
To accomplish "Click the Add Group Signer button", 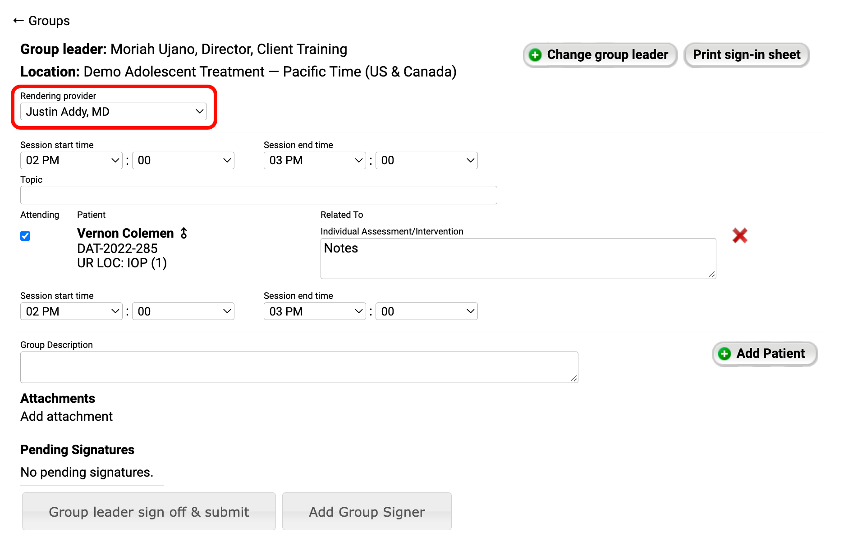I will (367, 512).
